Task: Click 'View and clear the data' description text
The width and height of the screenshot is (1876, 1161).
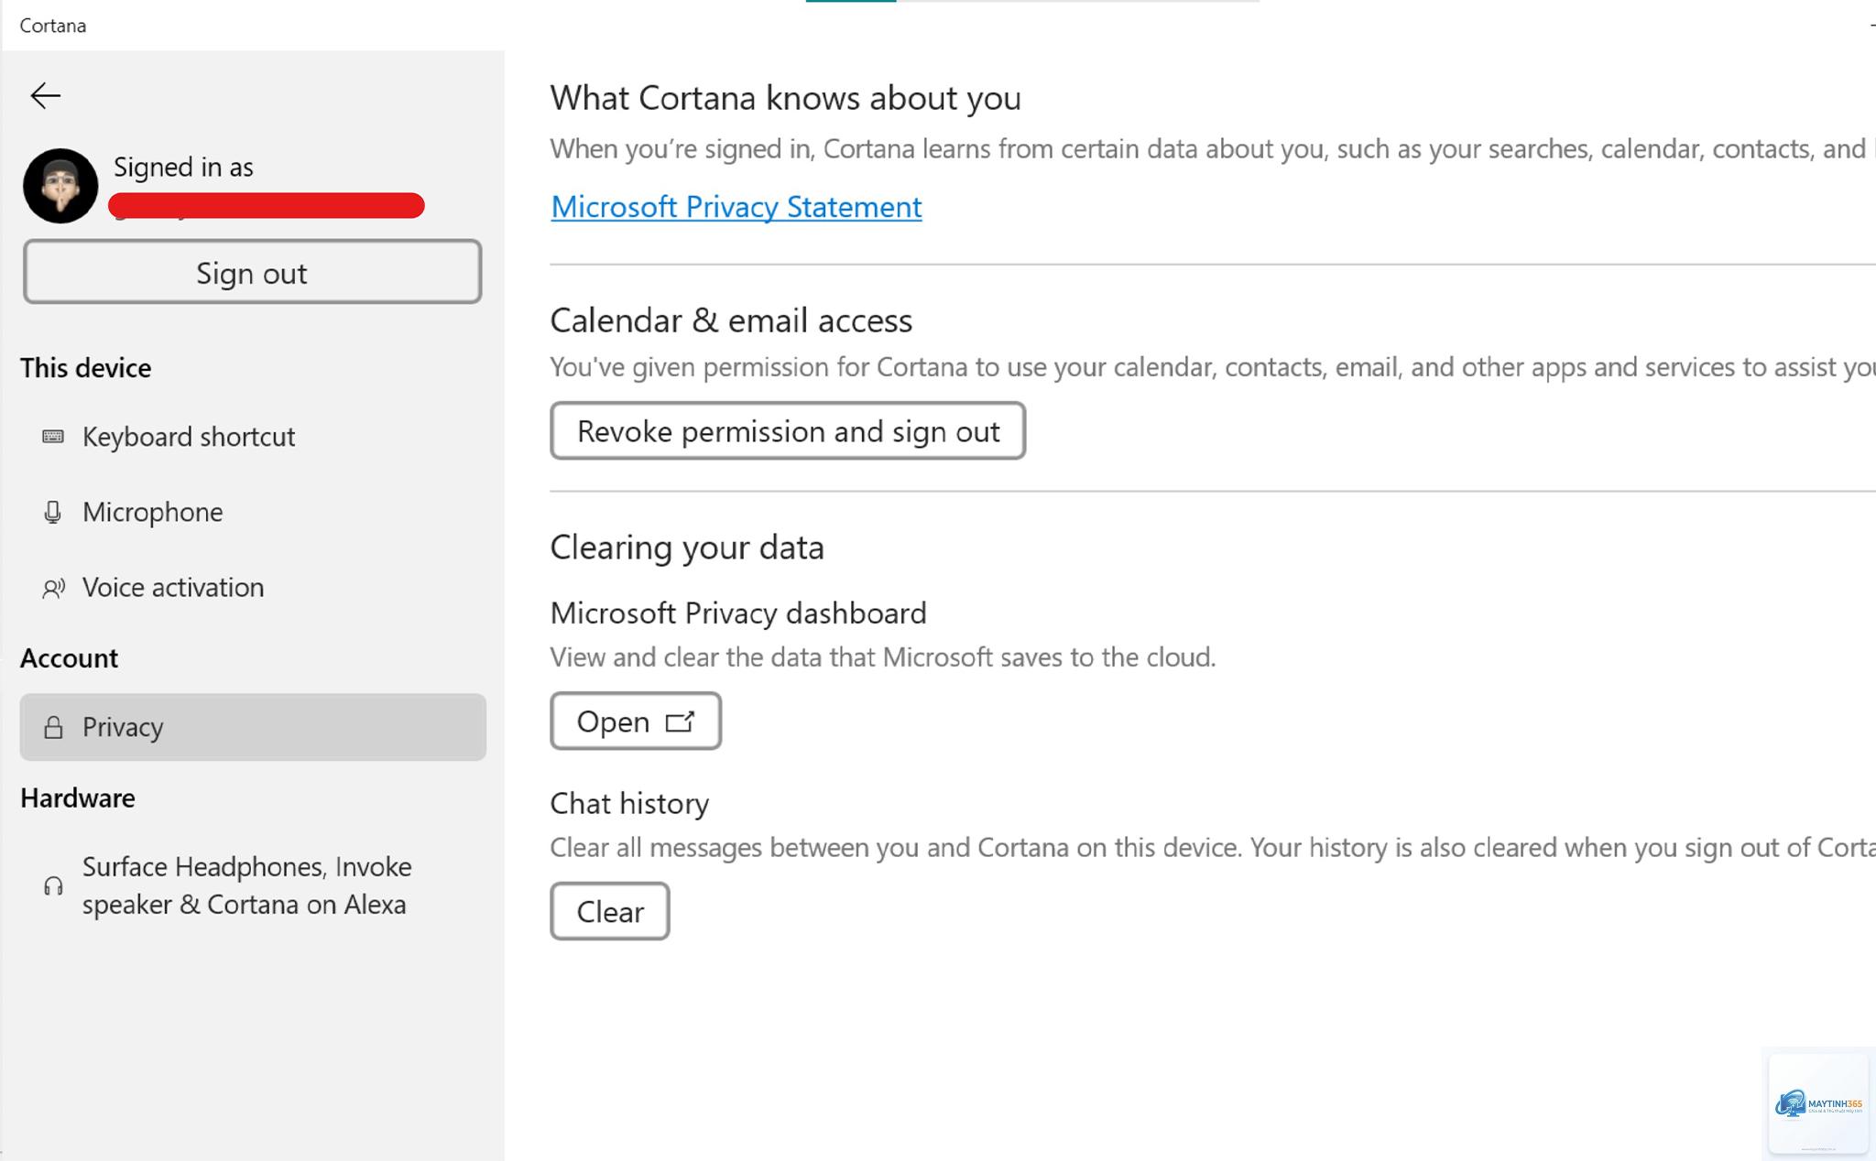Action: [x=883, y=657]
